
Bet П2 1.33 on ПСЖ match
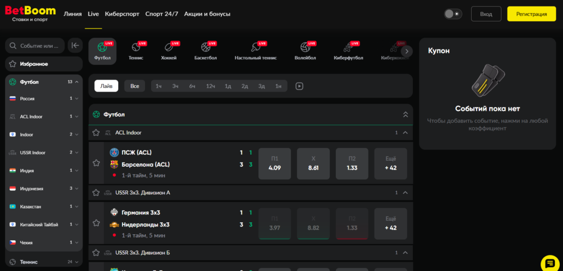tap(352, 163)
